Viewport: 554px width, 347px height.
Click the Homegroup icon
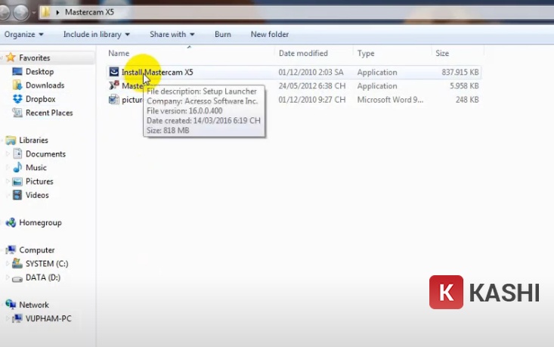(11, 223)
